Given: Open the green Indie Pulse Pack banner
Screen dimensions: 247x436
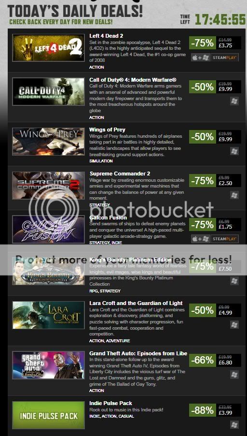Looking at the screenshot, I should click(48, 415).
